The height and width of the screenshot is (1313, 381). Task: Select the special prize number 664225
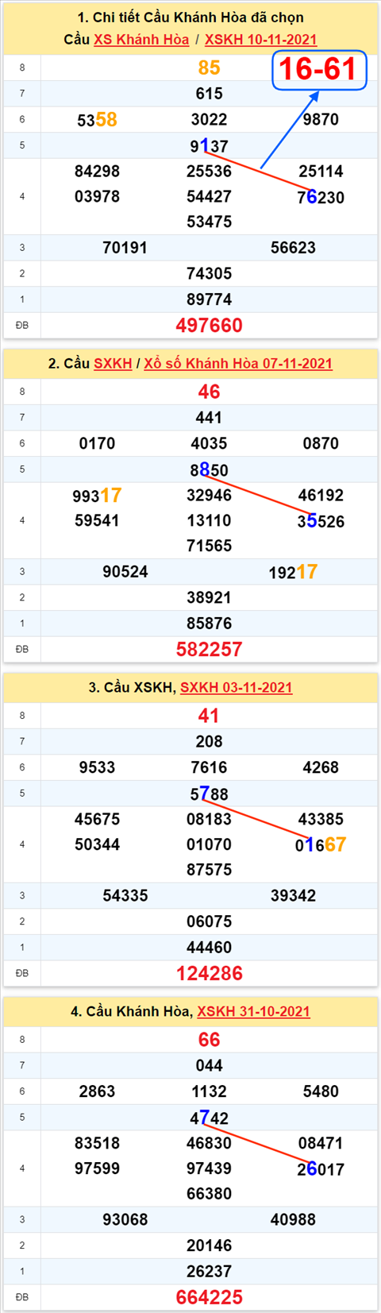[x=210, y=1298]
